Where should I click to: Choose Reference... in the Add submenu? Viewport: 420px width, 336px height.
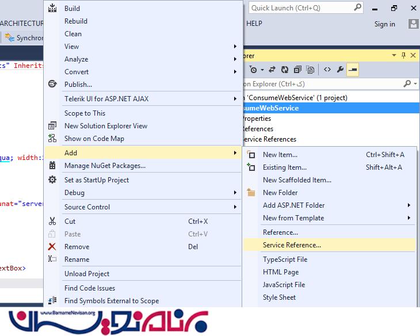pyautogui.click(x=330, y=232)
